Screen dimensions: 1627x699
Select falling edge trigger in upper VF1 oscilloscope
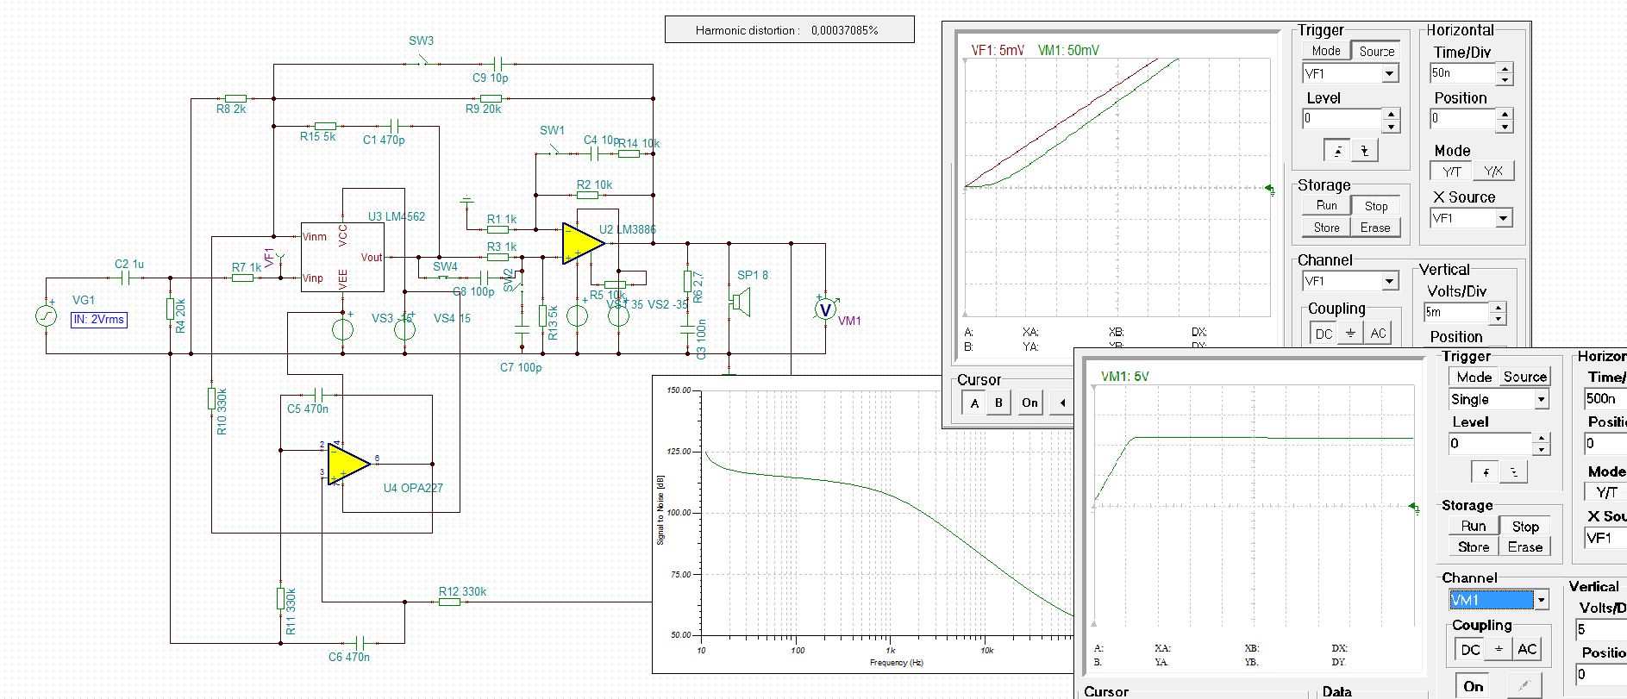coord(1364,151)
